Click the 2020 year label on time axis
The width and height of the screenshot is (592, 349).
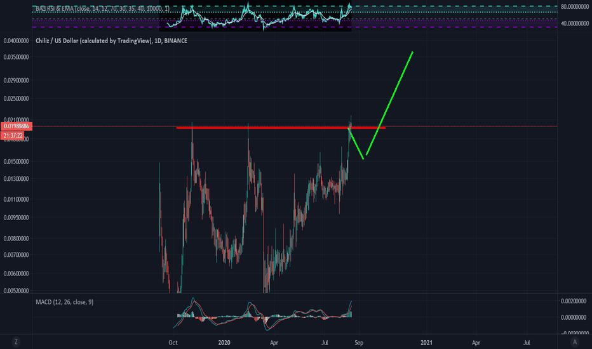(224, 343)
